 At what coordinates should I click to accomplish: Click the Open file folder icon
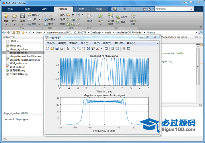pyautogui.click(x=14, y=16)
